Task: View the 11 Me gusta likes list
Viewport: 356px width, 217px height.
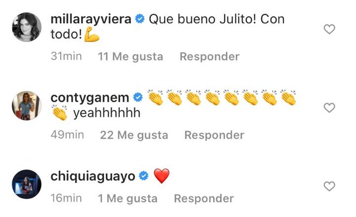Action: (x=131, y=56)
